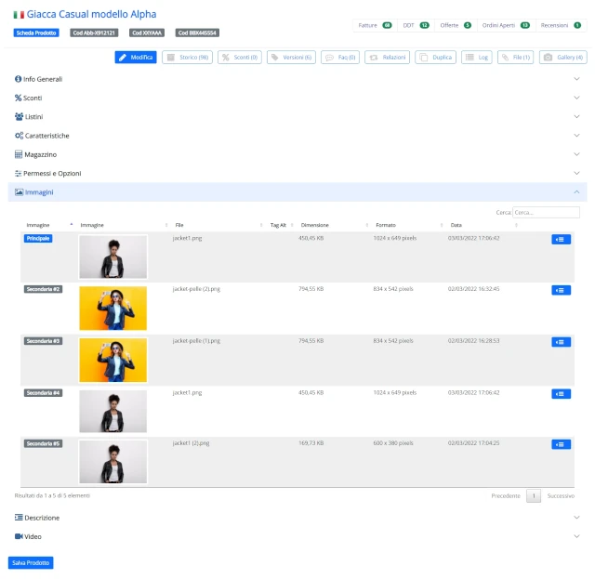Click the Scheda Prodotto badge
The height and width of the screenshot is (579, 595).
tap(36, 33)
